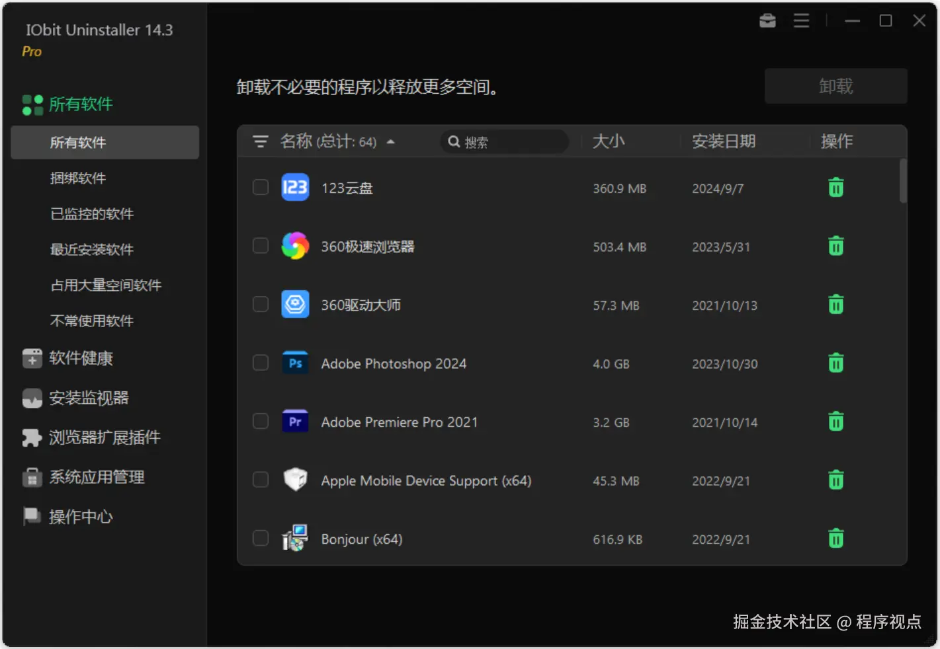Click the 360极速浏览器 colorful app icon
Image resolution: width=940 pixels, height=649 pixels.
click(295, 246)
